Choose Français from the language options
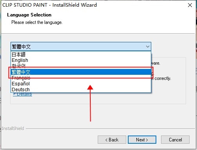 point(81,78)
